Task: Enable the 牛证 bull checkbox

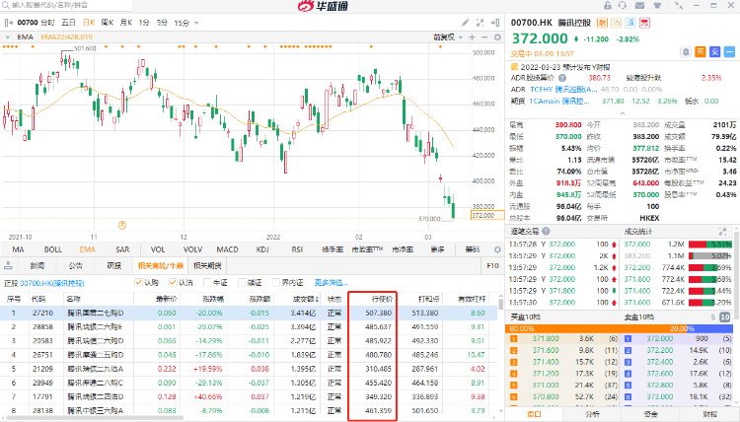Action: coord(207,282)
